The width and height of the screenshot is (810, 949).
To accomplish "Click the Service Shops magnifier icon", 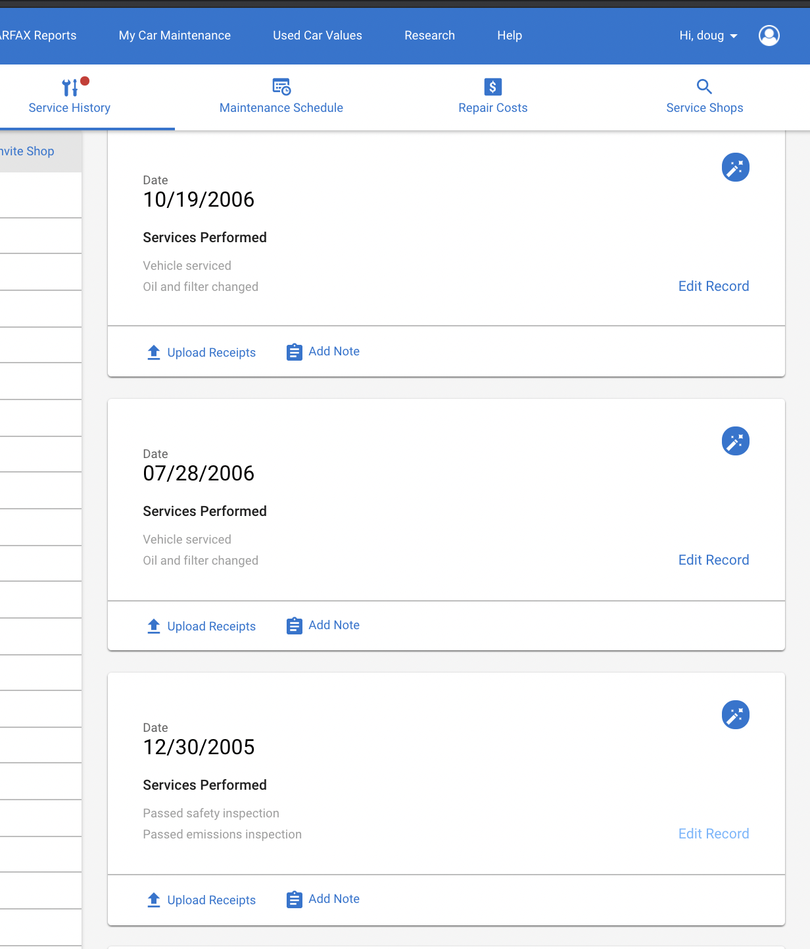I will coord(704,86).
